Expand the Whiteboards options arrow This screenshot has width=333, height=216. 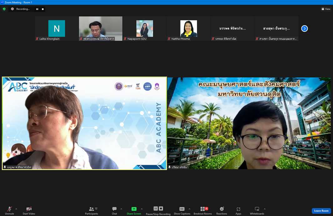265,209
